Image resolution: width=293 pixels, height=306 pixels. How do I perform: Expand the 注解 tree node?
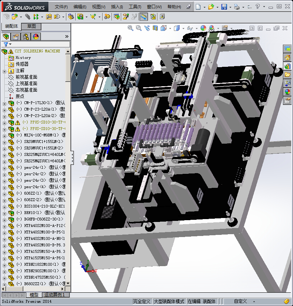point(4,71)
